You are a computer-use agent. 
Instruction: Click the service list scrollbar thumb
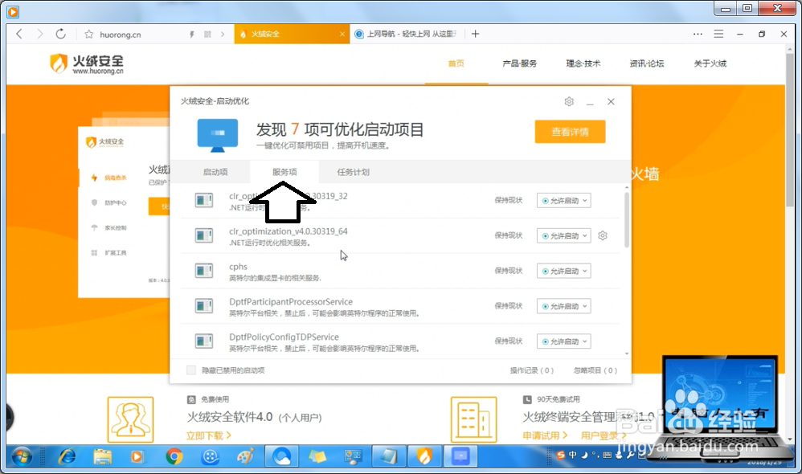click(x=627, y=220)
